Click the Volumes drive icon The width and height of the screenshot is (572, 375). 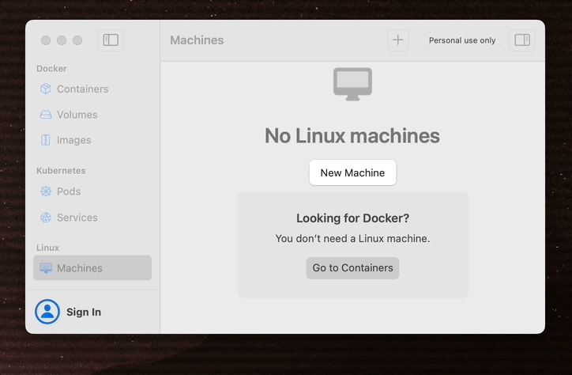coord(46,115)
